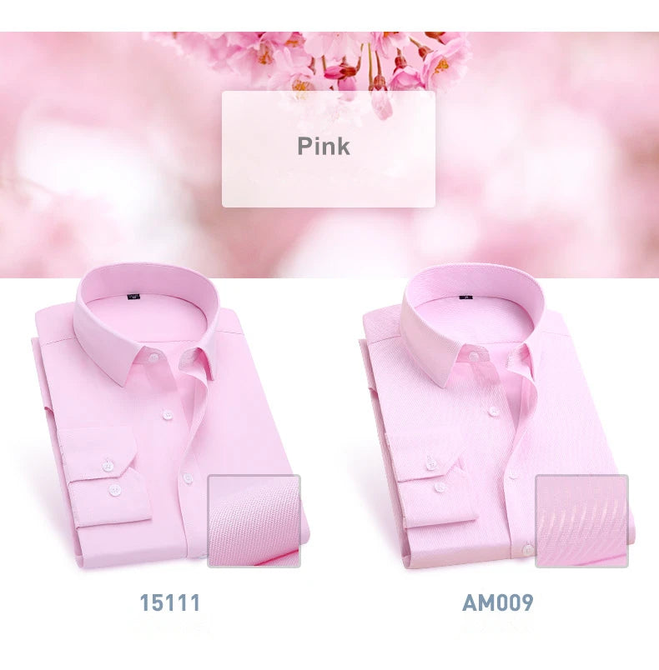Click the cuff buttons on AM009 shirt sleeve
This screenshot has width=659, height=670.
435,474
